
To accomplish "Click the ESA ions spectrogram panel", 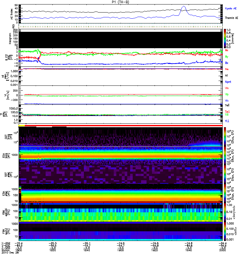I will tap(121, 155).
